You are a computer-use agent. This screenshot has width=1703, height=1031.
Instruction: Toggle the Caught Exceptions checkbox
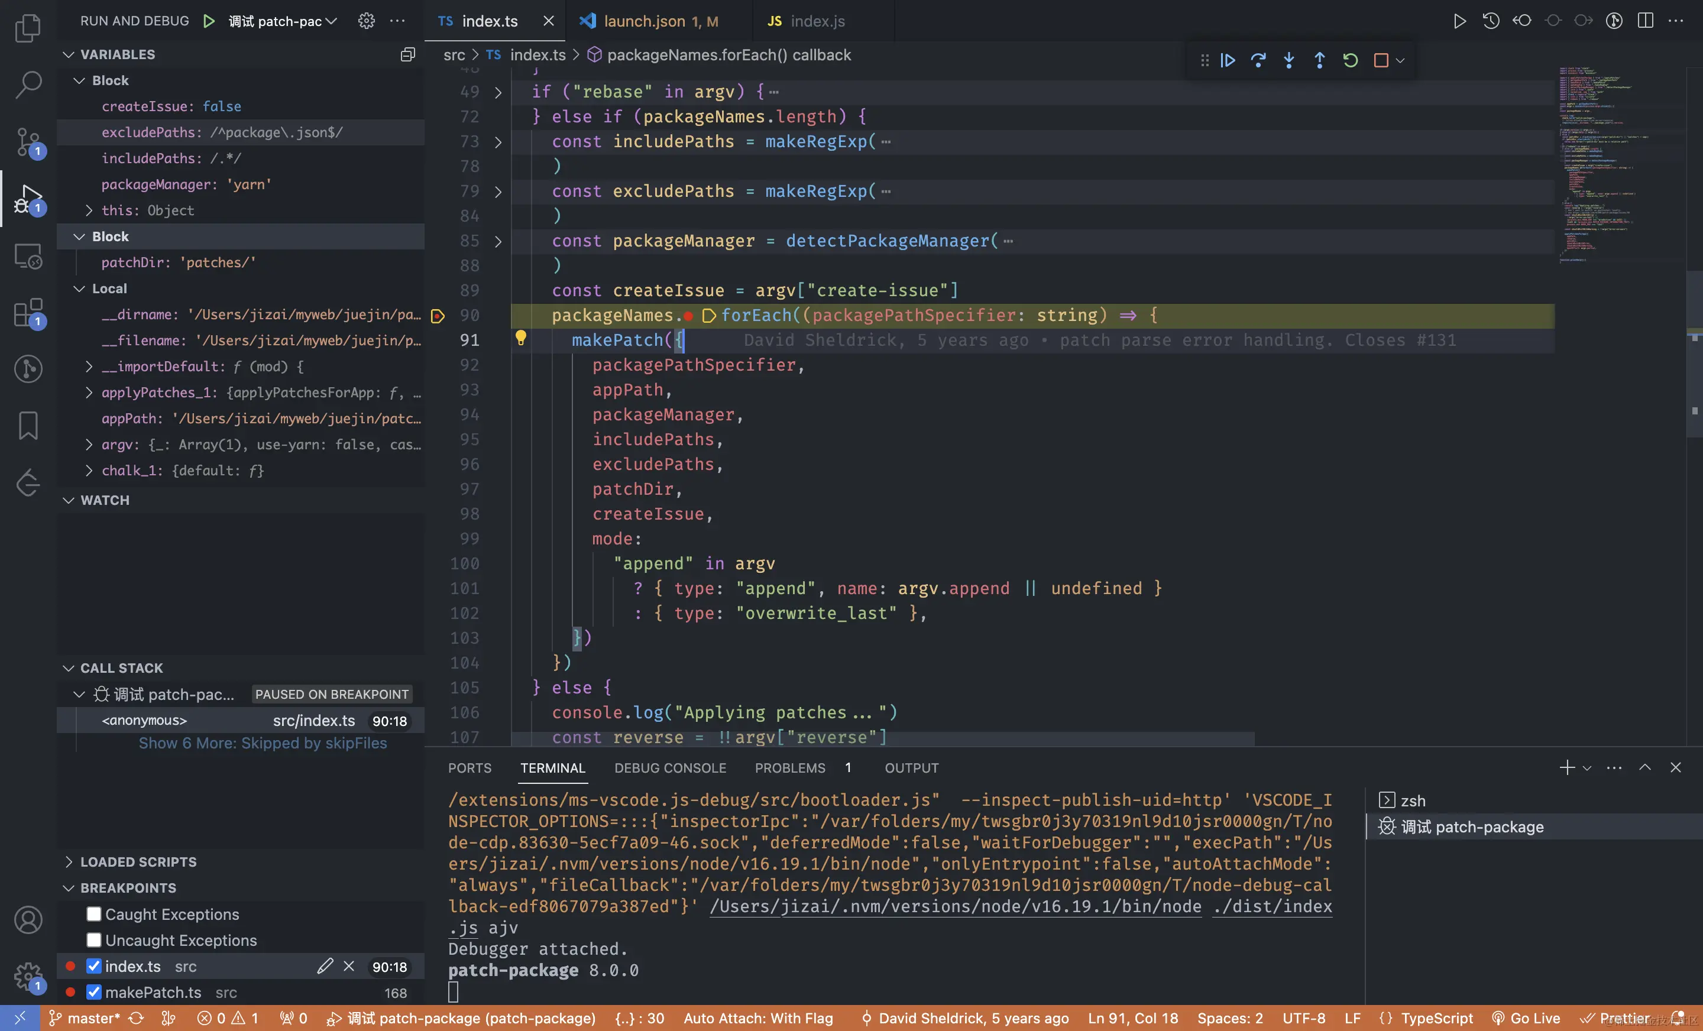(94, 914)
